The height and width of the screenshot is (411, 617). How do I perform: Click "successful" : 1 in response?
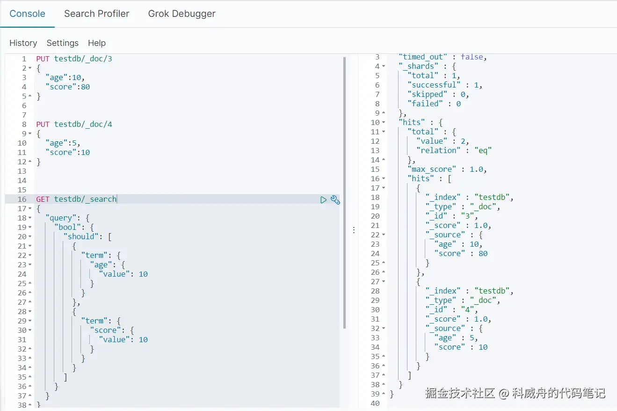coord(444,85)
